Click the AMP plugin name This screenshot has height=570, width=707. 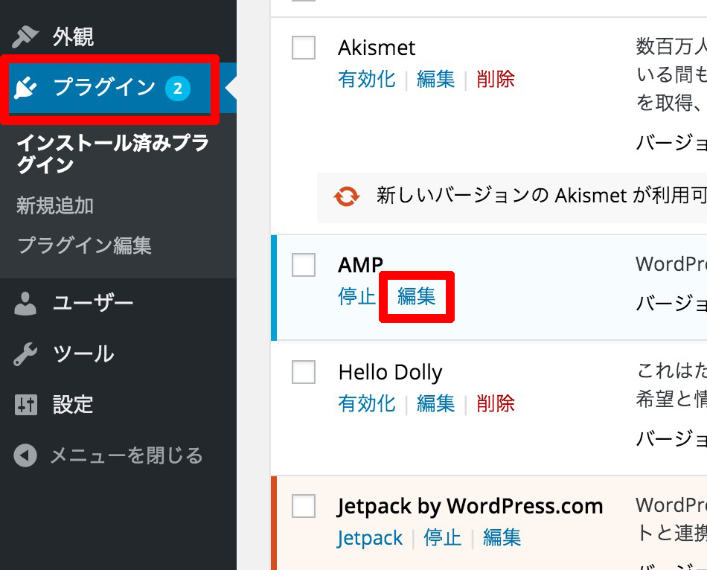point(361,265)
